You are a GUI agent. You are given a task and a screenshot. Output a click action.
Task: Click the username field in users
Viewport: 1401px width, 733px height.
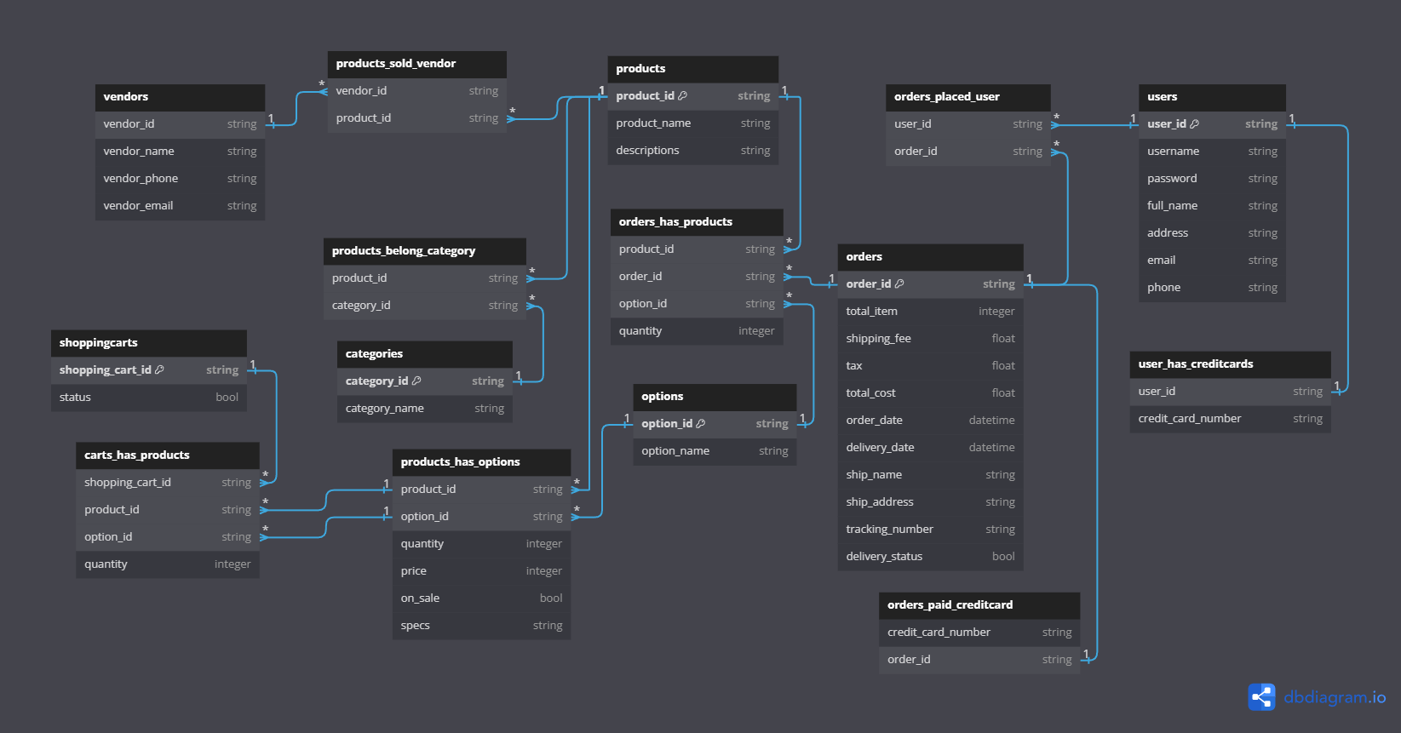coord(1212,152)
